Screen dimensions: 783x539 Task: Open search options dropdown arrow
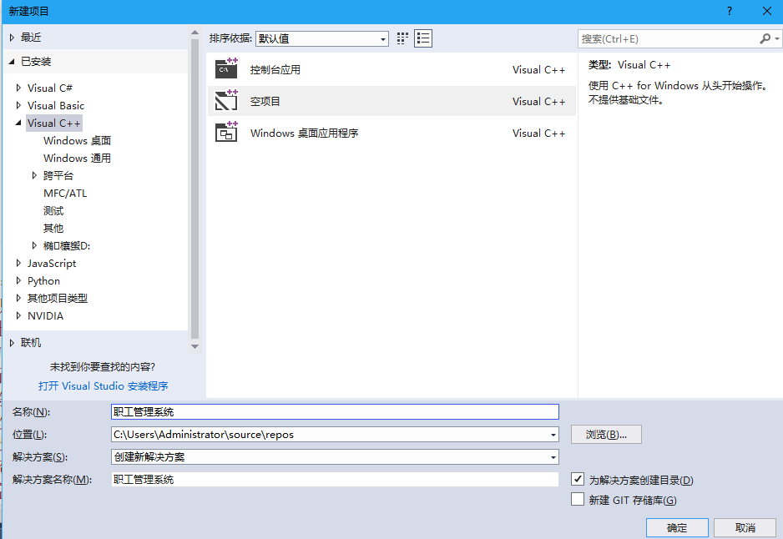[777, 38]
